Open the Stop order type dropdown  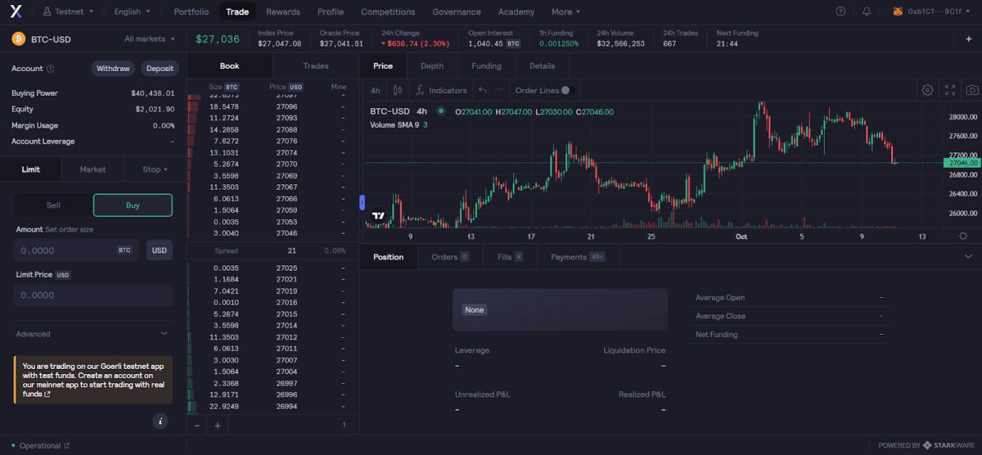click(155, 169)
